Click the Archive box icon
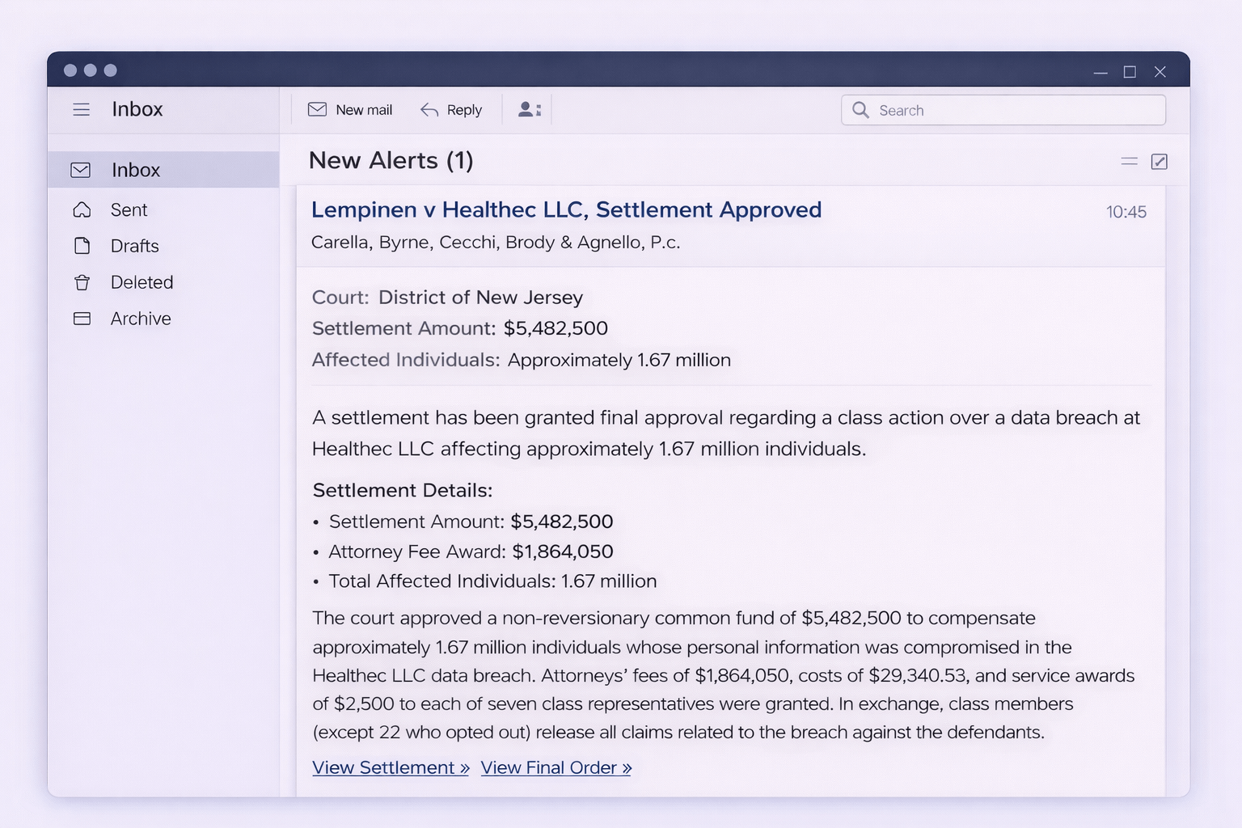The height and width of the screenshot is (828, 1242). point(82,319)
